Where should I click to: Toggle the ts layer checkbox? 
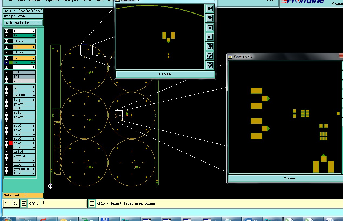click(x=6, y=36)
